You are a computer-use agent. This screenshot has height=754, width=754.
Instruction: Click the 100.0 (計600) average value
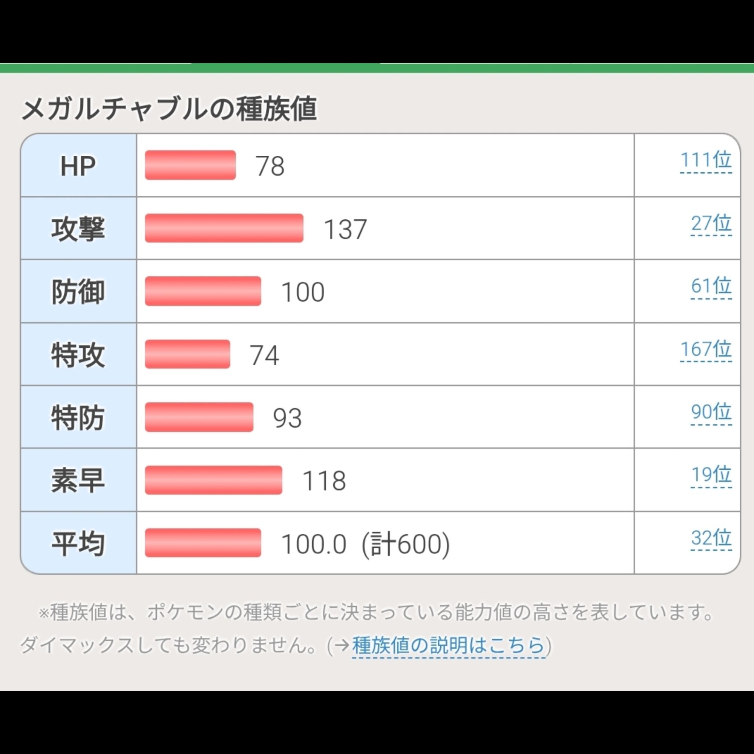point(365,544)
